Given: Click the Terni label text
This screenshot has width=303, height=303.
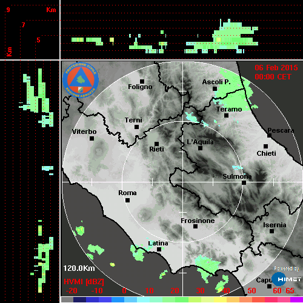Looking at the screenshot, I should click(x=133, y=120).
